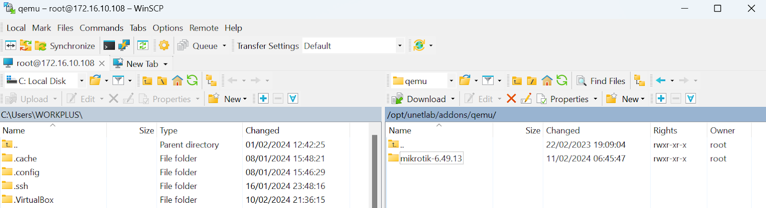The image size is (766, 208).
Task: Sort local files by Changed column header
Action: click(x=296, y=130)
